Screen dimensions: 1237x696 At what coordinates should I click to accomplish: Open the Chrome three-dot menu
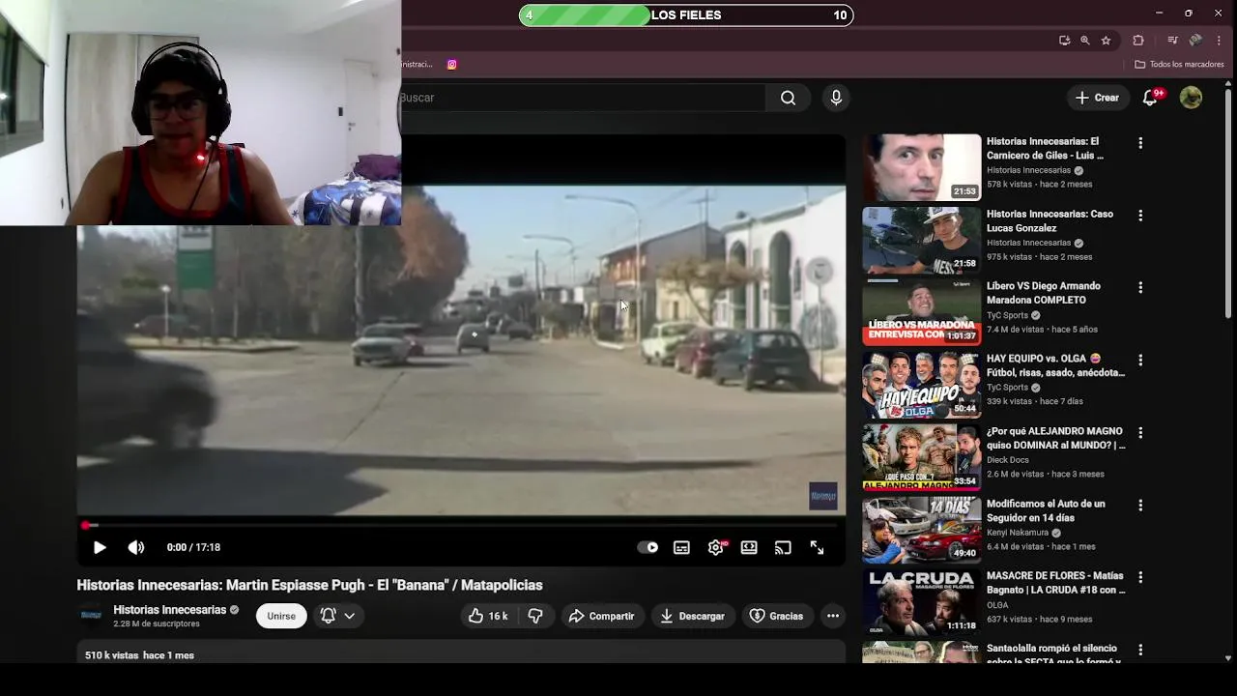point(1220,41)
